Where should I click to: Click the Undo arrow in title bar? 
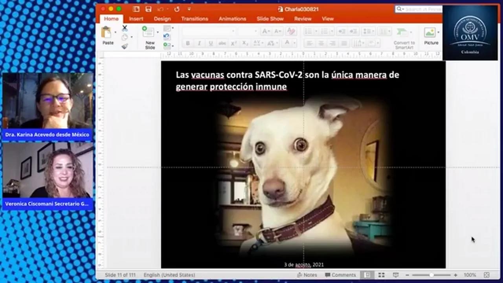pos(160,9)
